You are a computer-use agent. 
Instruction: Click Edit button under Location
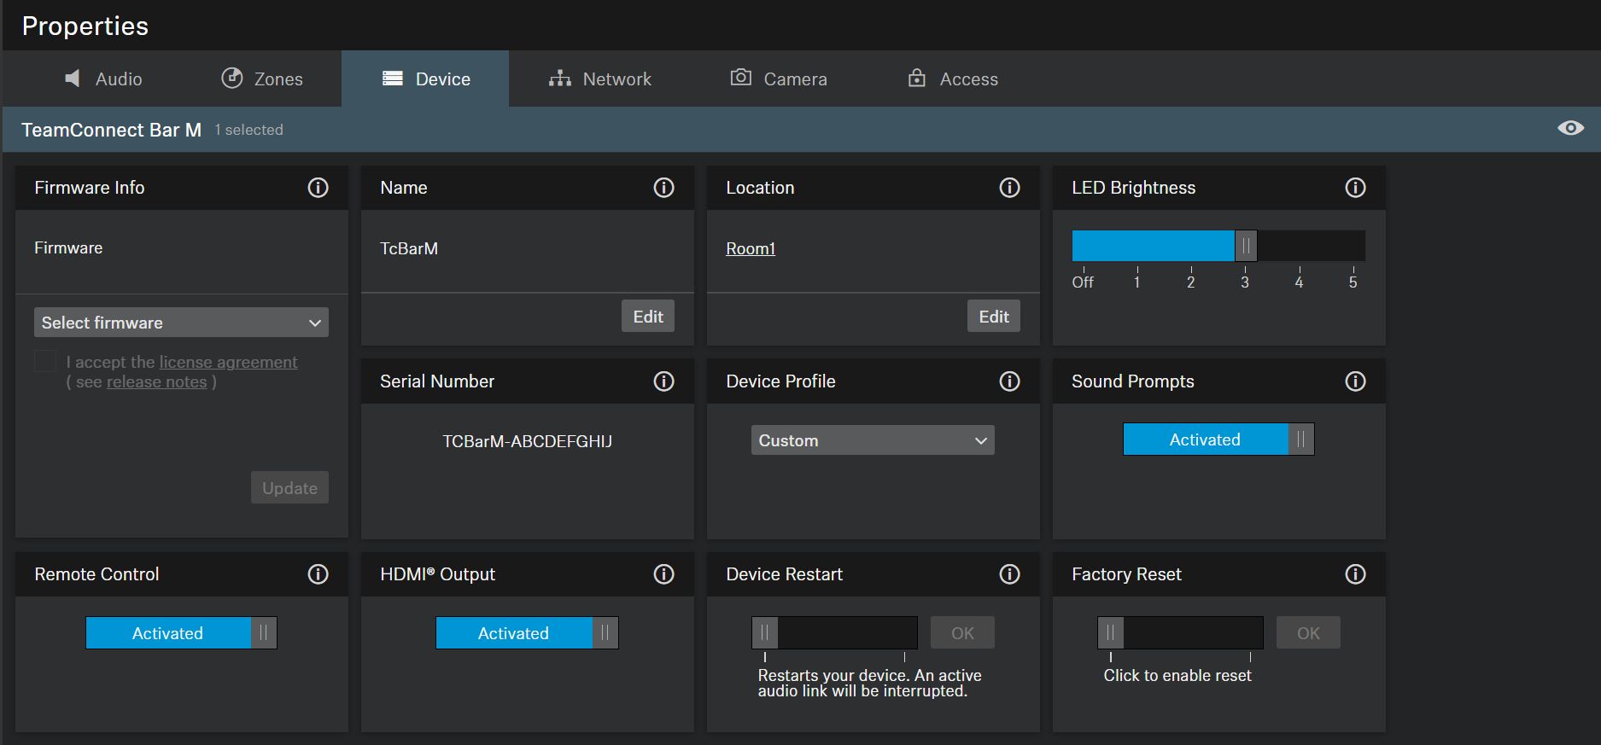coord(994,316)
